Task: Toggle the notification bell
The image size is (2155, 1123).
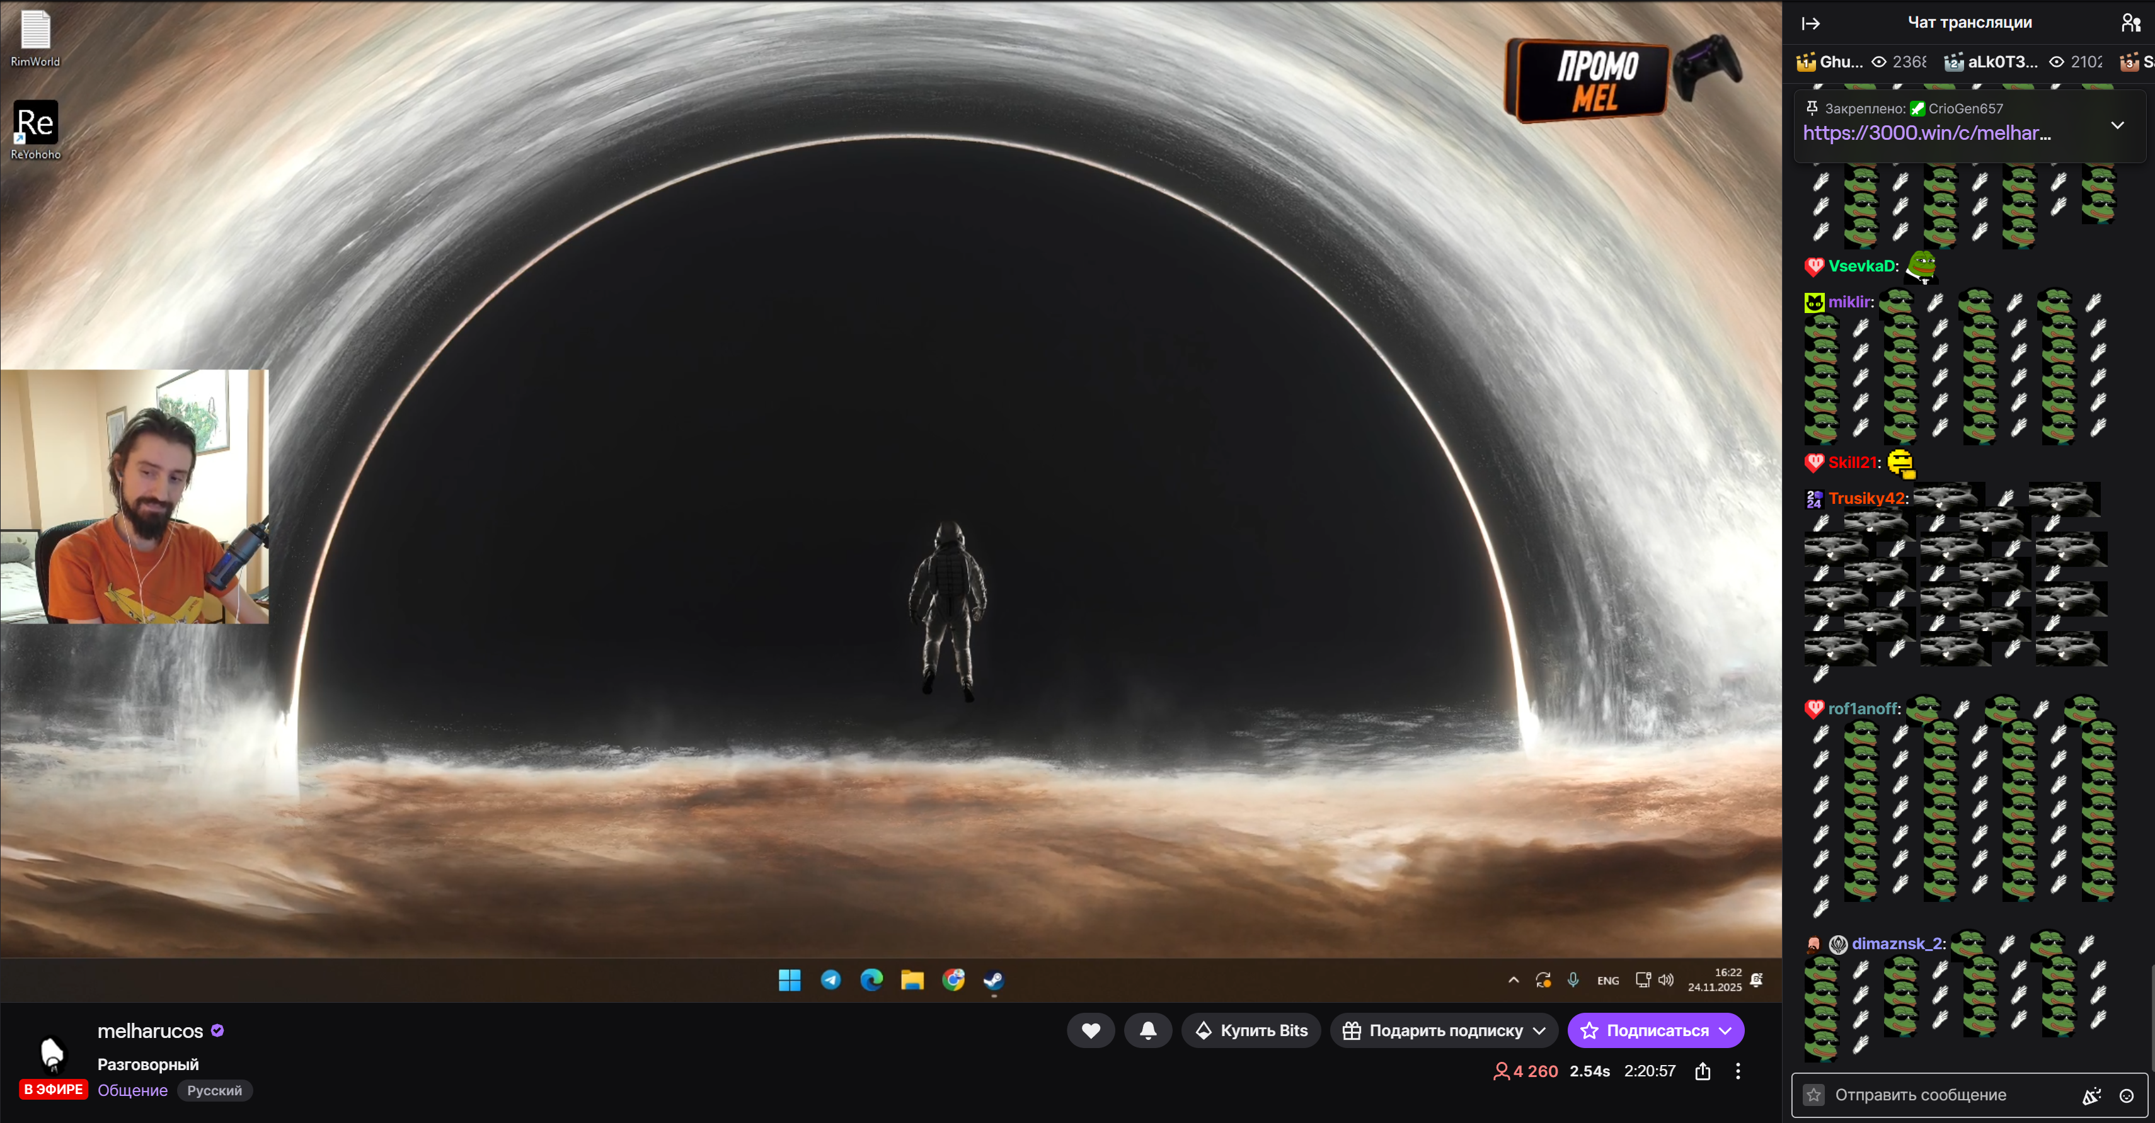Action: click(x=1148, y=1030)
